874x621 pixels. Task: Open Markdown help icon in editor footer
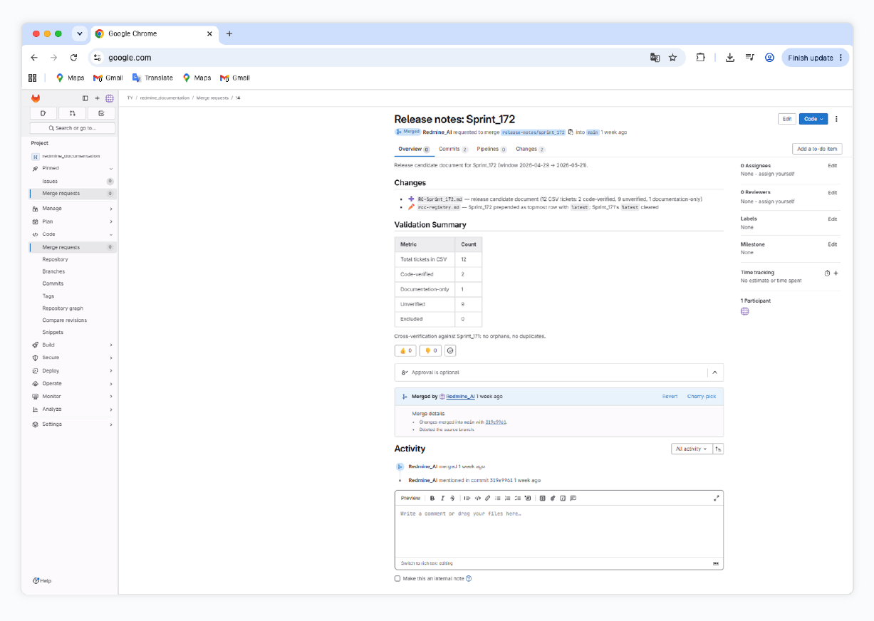tap(716, 563)
